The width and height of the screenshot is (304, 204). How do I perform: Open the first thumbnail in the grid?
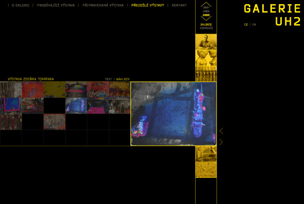click(x=11, y=89)
